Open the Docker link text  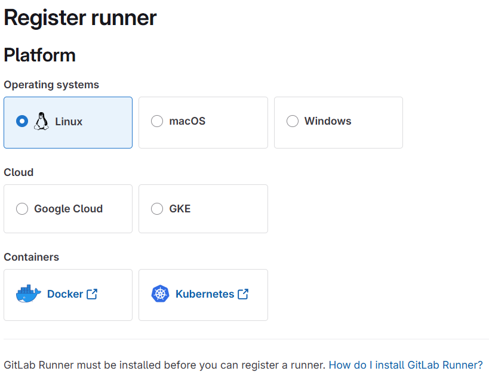65,294
